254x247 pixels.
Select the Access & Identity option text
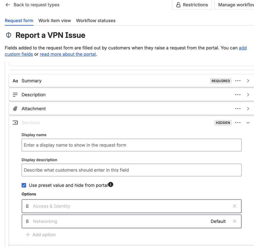pos(52,206)
